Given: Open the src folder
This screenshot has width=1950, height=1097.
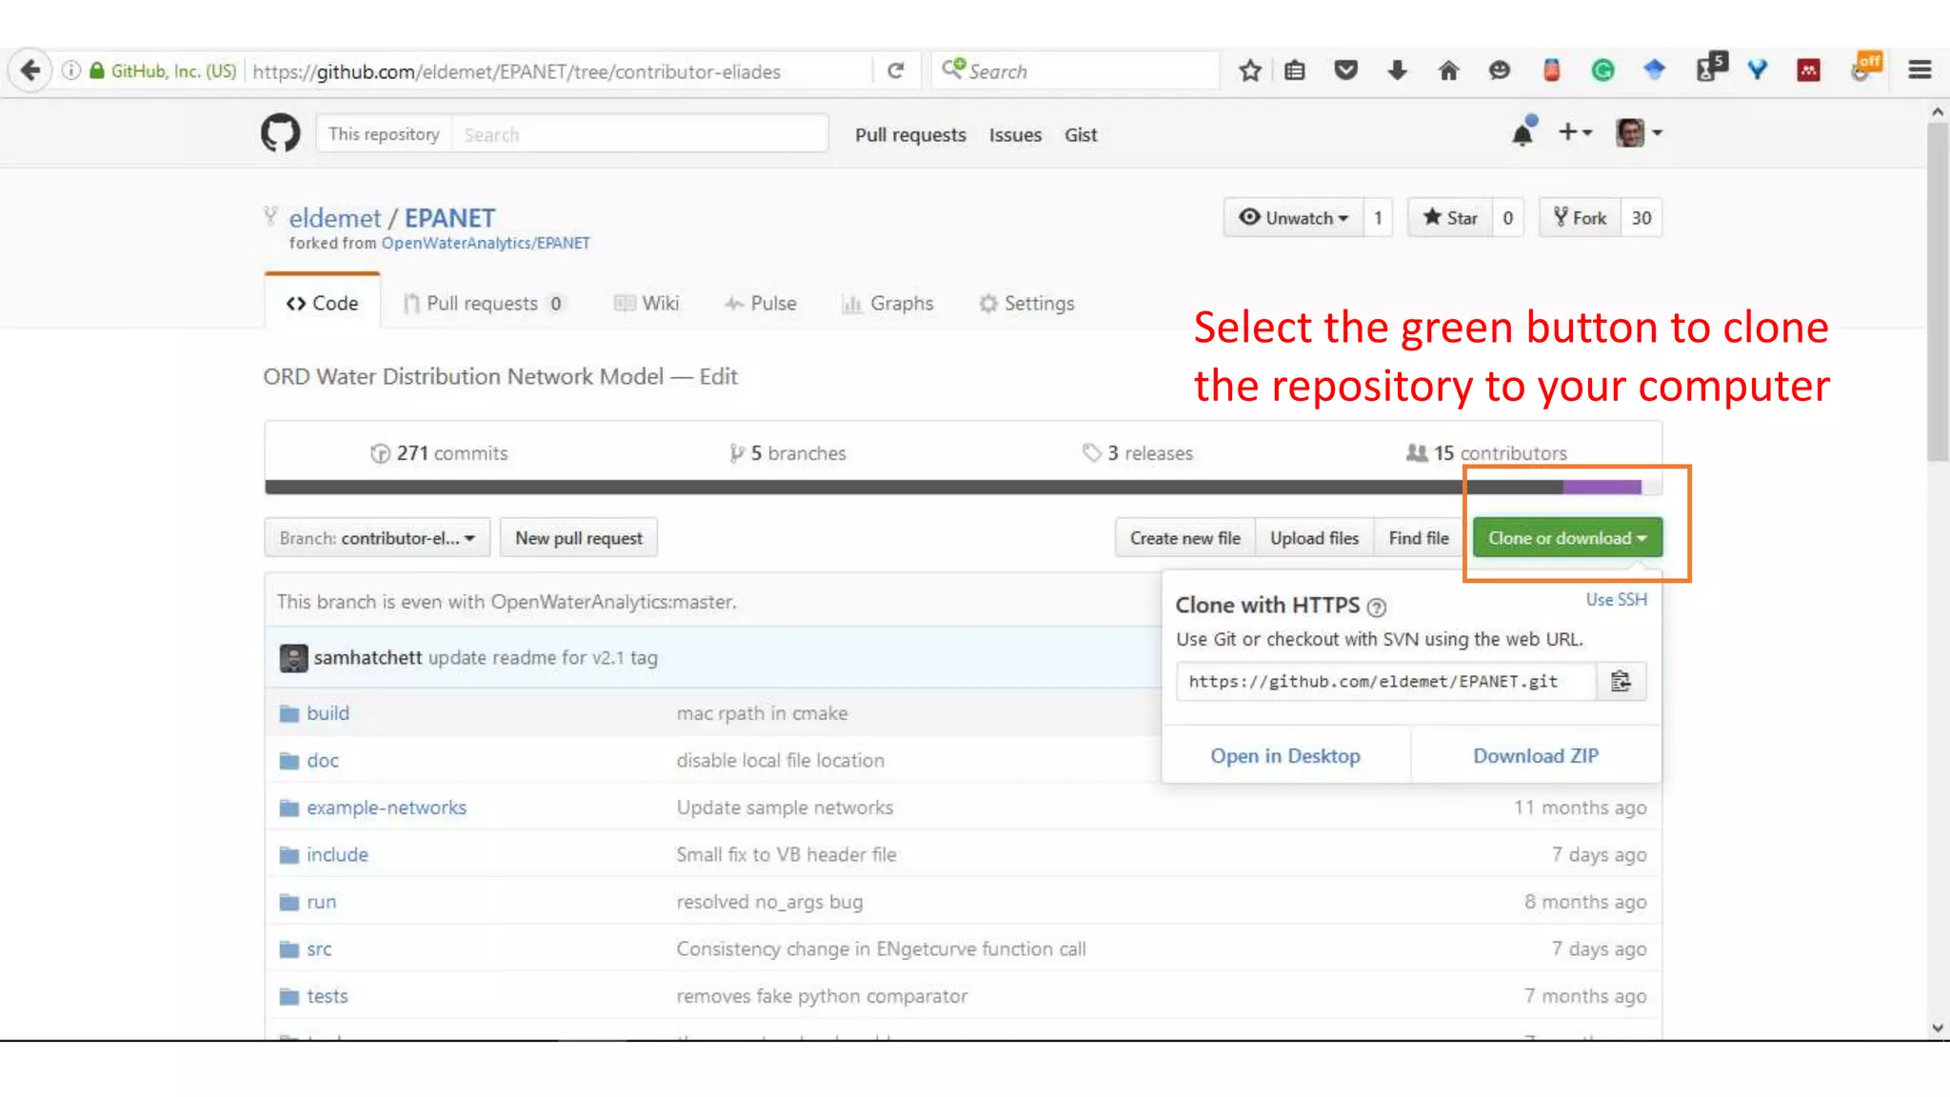Looking at the screenshot, I should point(319,949).
